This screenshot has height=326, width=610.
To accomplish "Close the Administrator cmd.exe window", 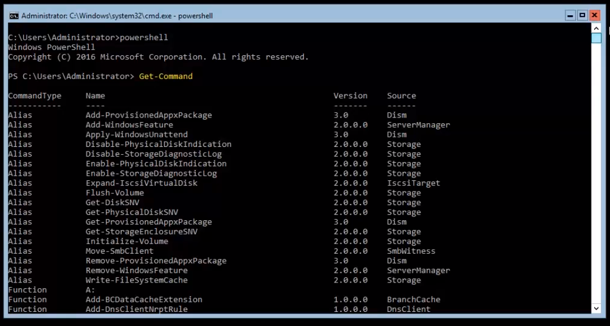I will tap(594, 15).
